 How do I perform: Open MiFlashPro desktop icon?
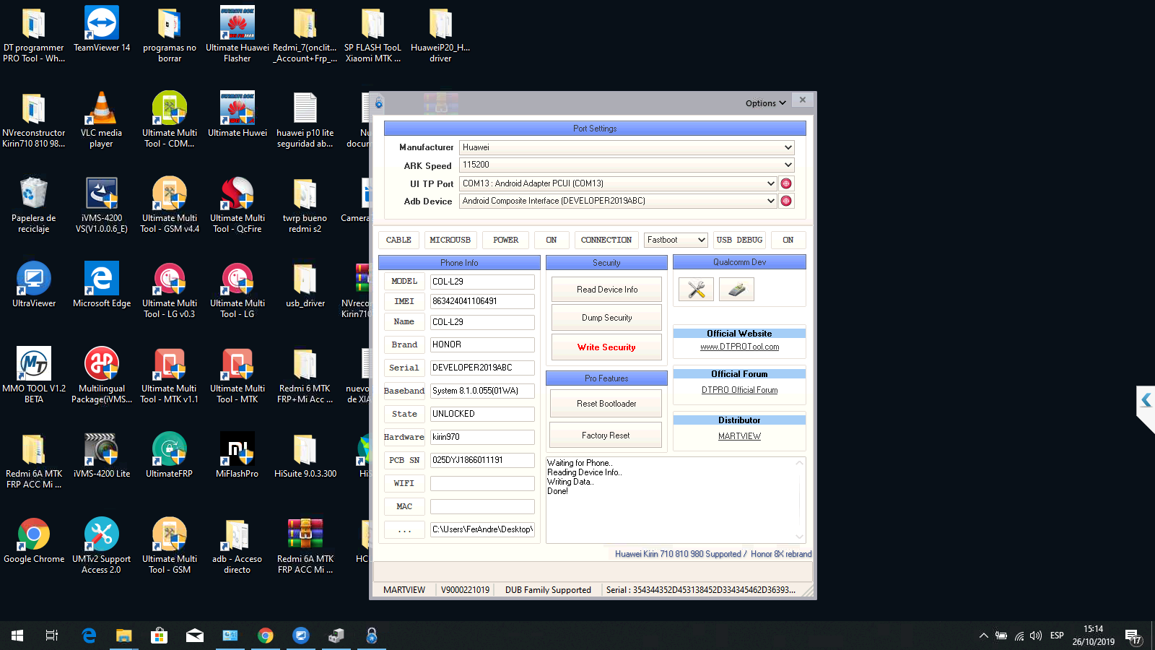pyautogui.click(x=237, y=455)
